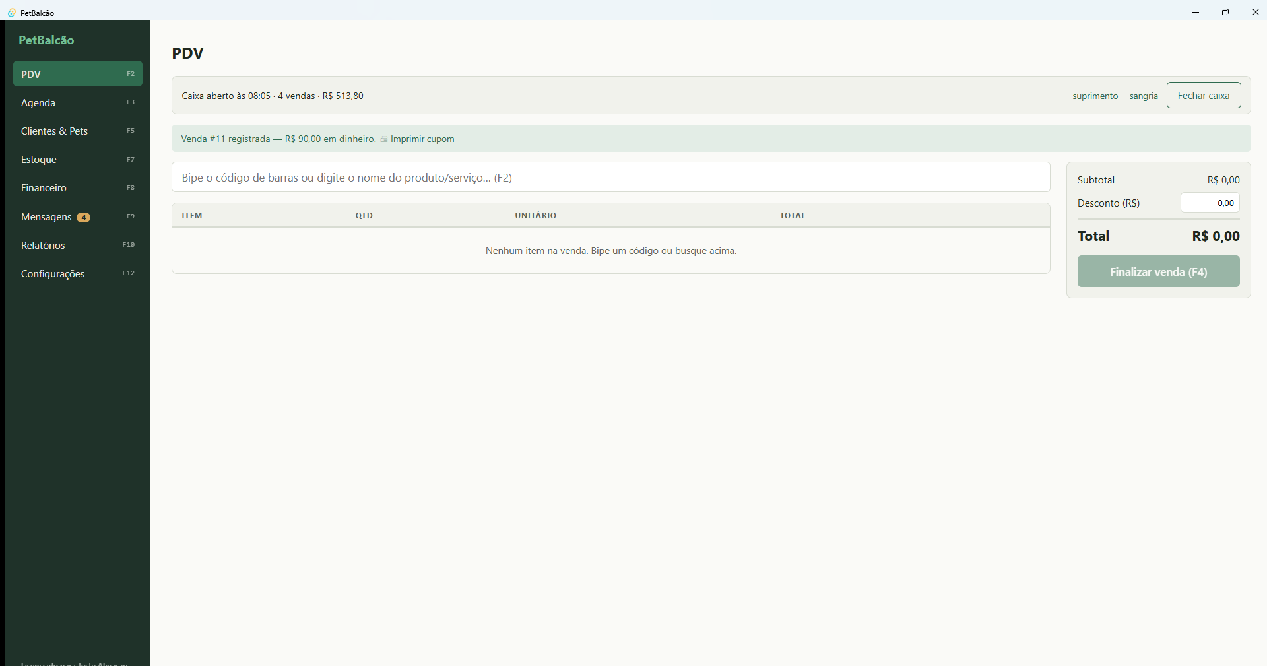Click the 'Nenhum item na venda' empty message
This screenshot has width=1267, height=666.
pyautogui.click(x=611, y=251)
